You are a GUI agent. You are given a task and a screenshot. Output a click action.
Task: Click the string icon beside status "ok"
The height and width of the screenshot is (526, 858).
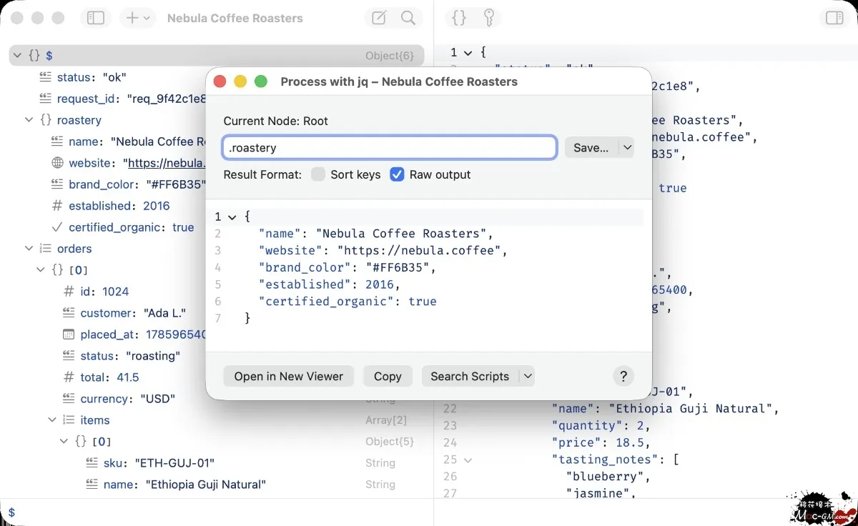click(x=46, y=77)
